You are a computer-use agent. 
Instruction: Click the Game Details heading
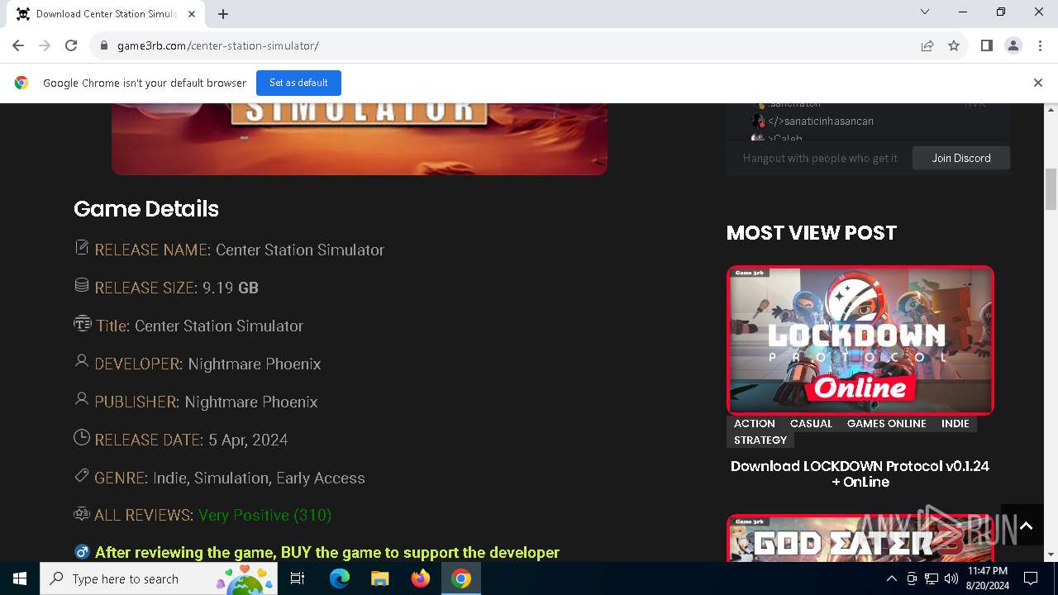(146, 208)
